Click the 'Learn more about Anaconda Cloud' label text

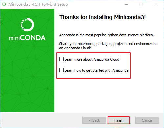(92, 59)
